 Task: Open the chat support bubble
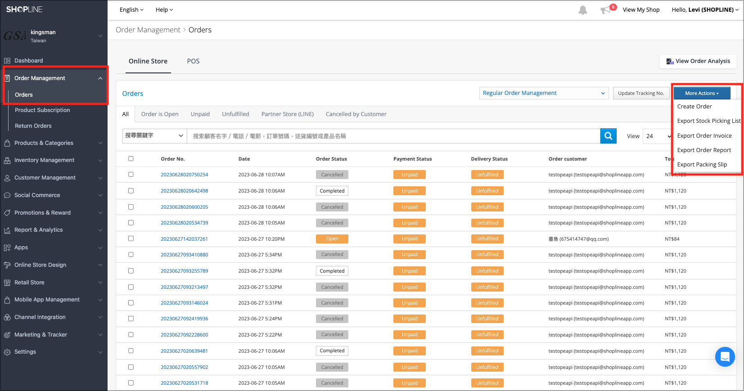724,357
